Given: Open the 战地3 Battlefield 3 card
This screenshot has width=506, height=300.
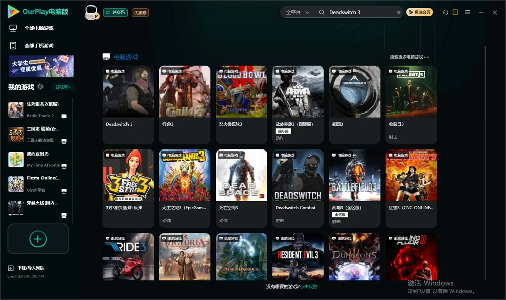Looking at the screenshot, I should pyautogui.click(x=354, y=188).
